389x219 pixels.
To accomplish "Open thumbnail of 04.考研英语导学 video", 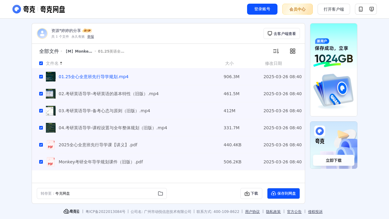I will (x=51, y=128).
